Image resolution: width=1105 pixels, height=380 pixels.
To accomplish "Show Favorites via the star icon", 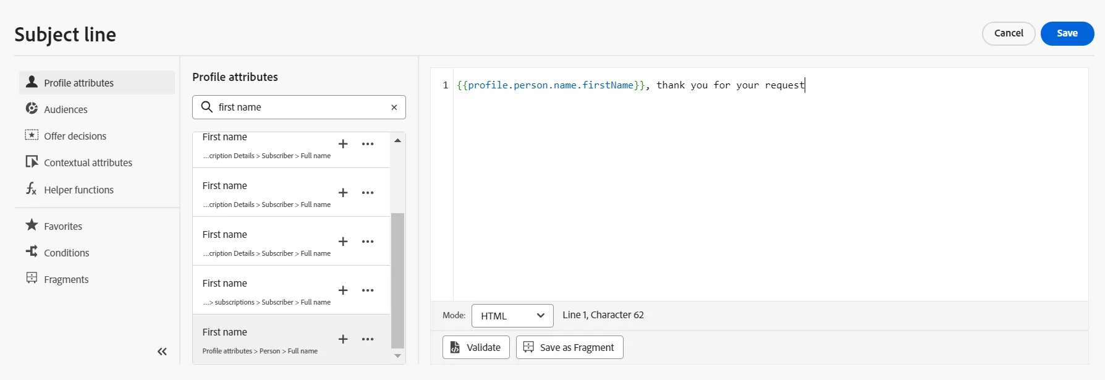I will [x=32, y=225].
